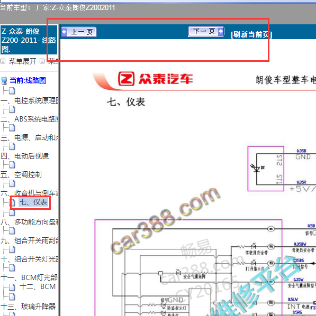
Task: Select 七、仪表 tree item
Action: (33, 202)
